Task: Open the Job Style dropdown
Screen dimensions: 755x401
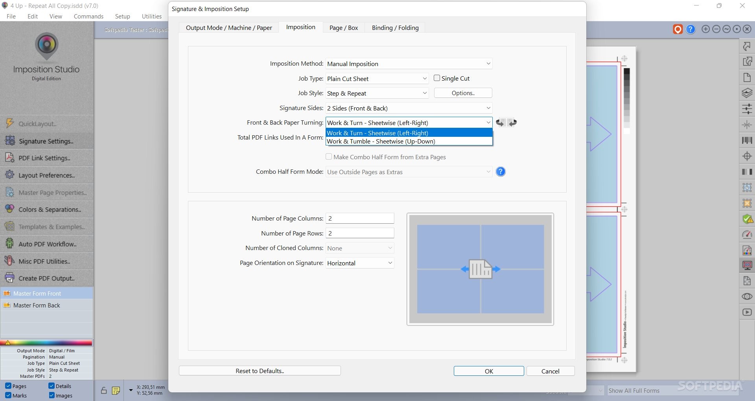Action: pyautogui.click(x=377, y=93)
